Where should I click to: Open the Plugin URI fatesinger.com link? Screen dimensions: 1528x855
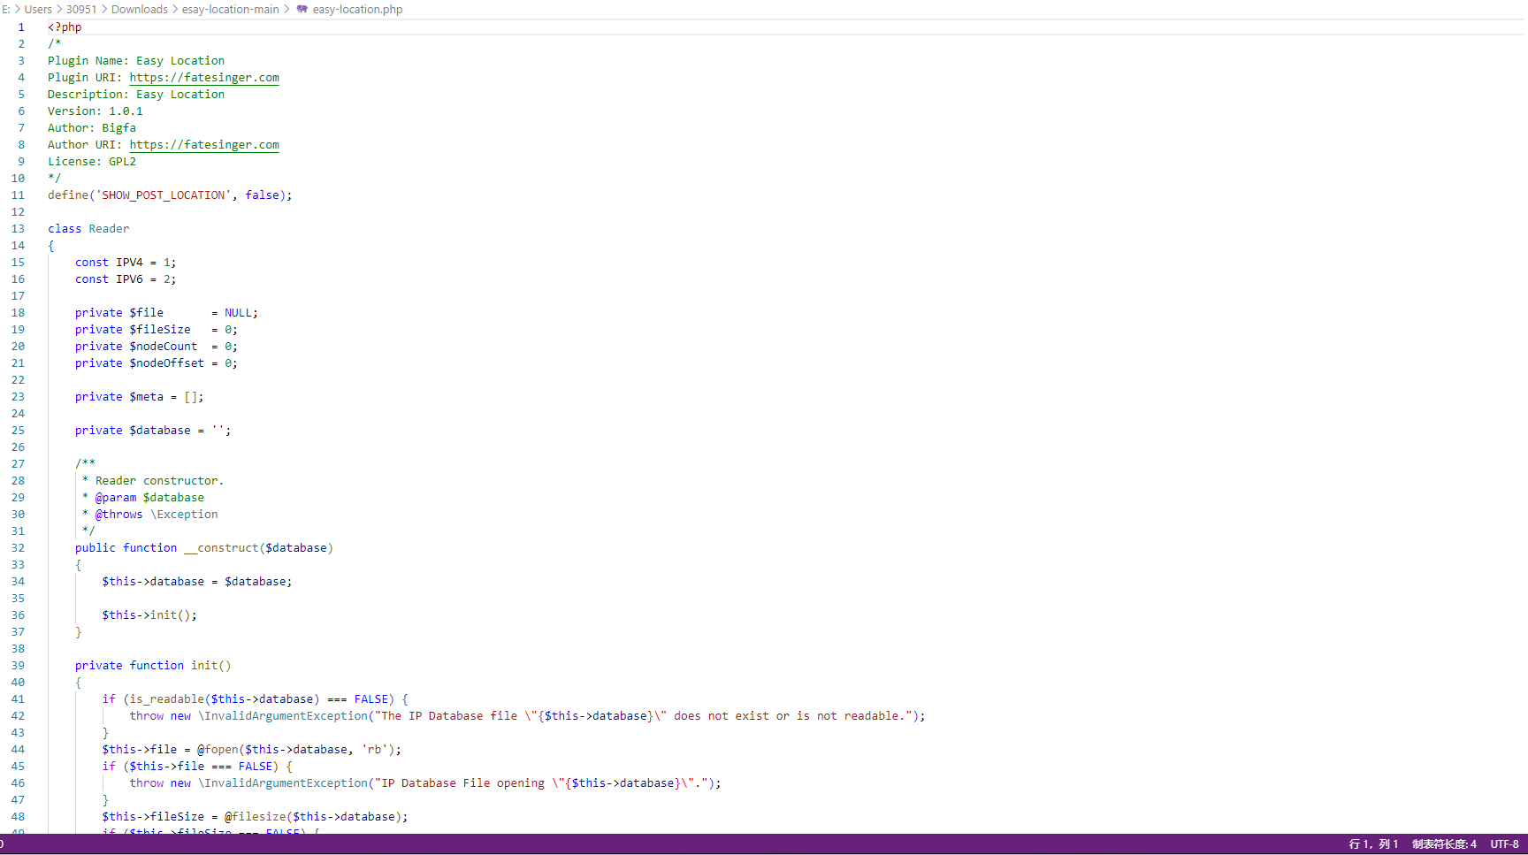point(204,78)
